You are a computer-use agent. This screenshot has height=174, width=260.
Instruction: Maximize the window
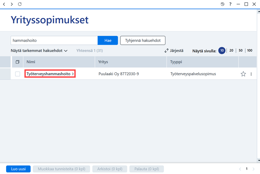pos(246,4)
